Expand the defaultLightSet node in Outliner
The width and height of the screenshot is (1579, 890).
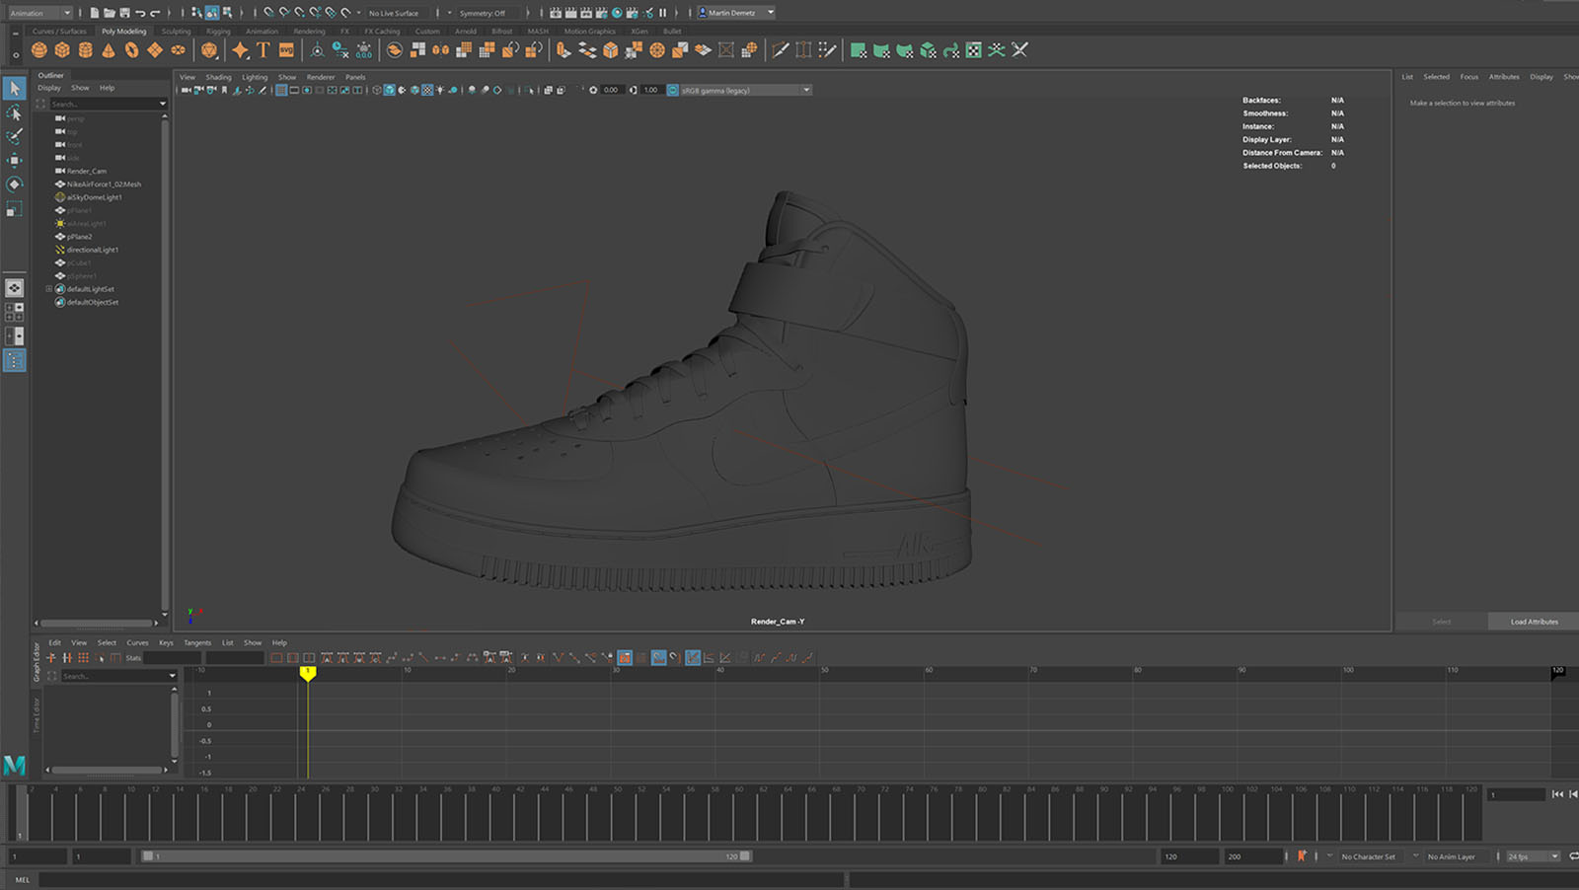pos(48,289)
